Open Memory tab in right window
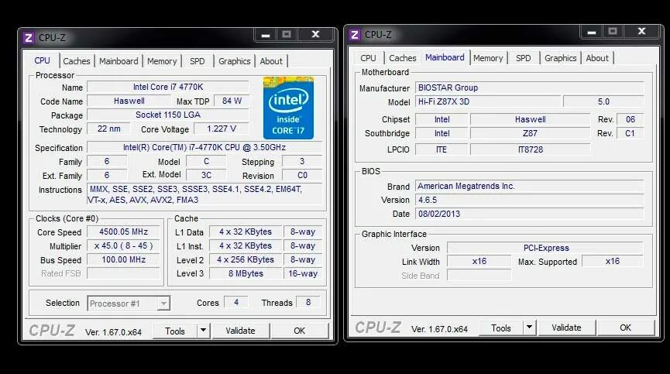This screenshot has height=374, width=670. (x=488, y=58)
